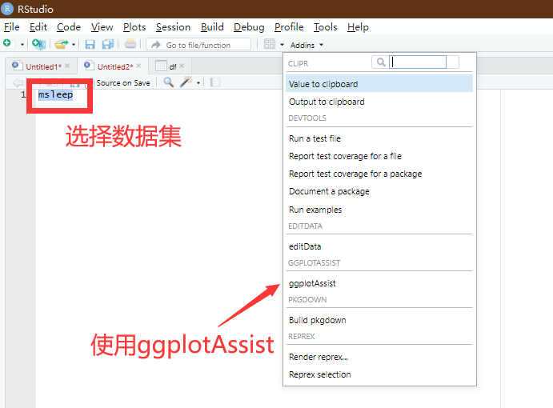Click the editor back navigation arrow
553x408 pixels.
(18, 83)
